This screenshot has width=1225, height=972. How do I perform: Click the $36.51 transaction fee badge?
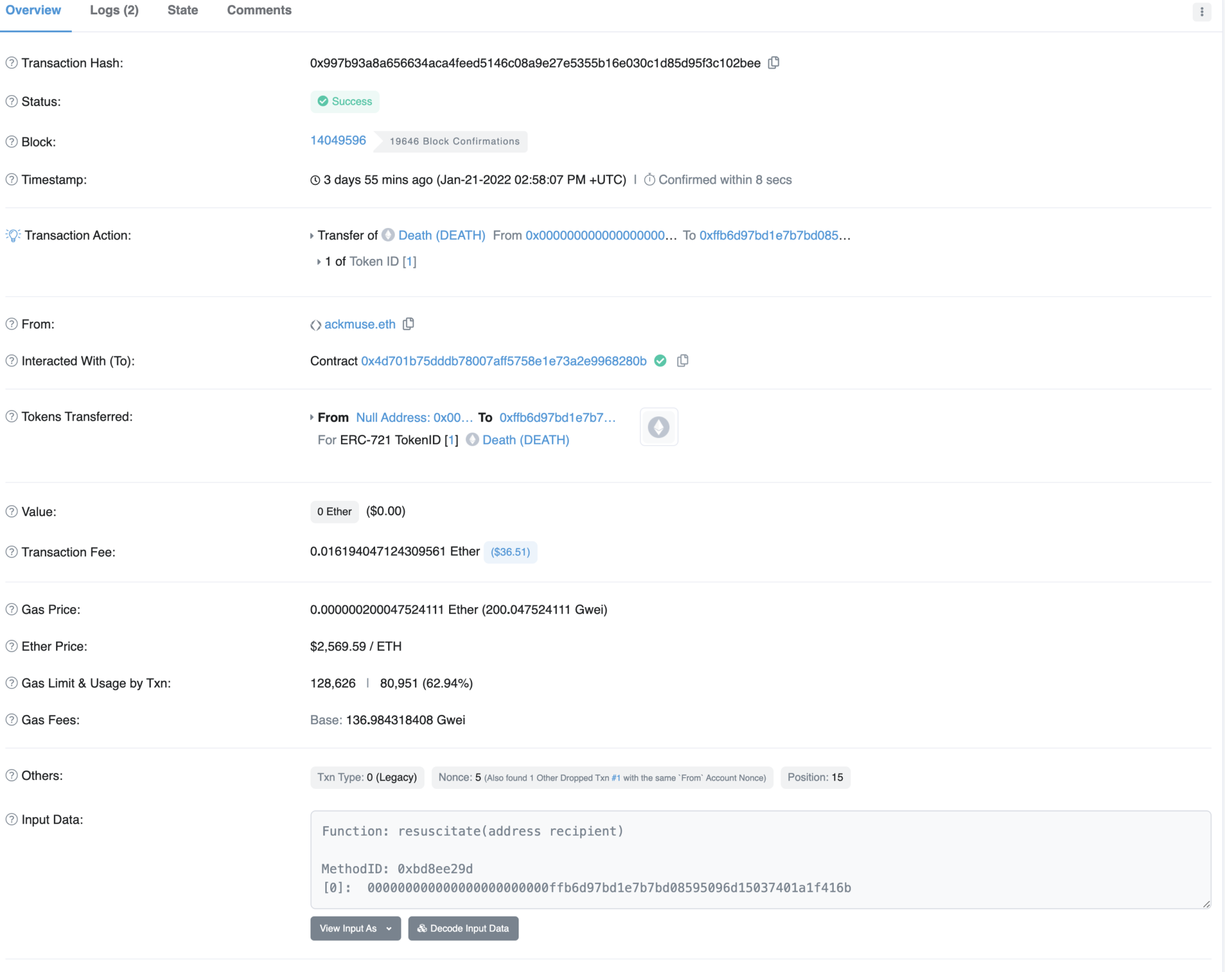510,552
